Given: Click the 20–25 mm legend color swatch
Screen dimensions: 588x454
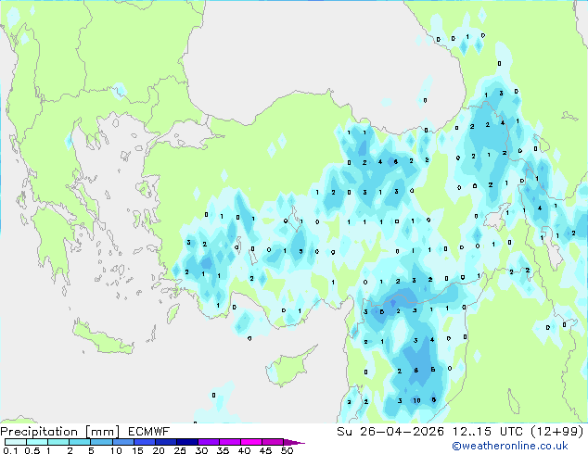Looking at the screenshot, I should coord(165,442).
